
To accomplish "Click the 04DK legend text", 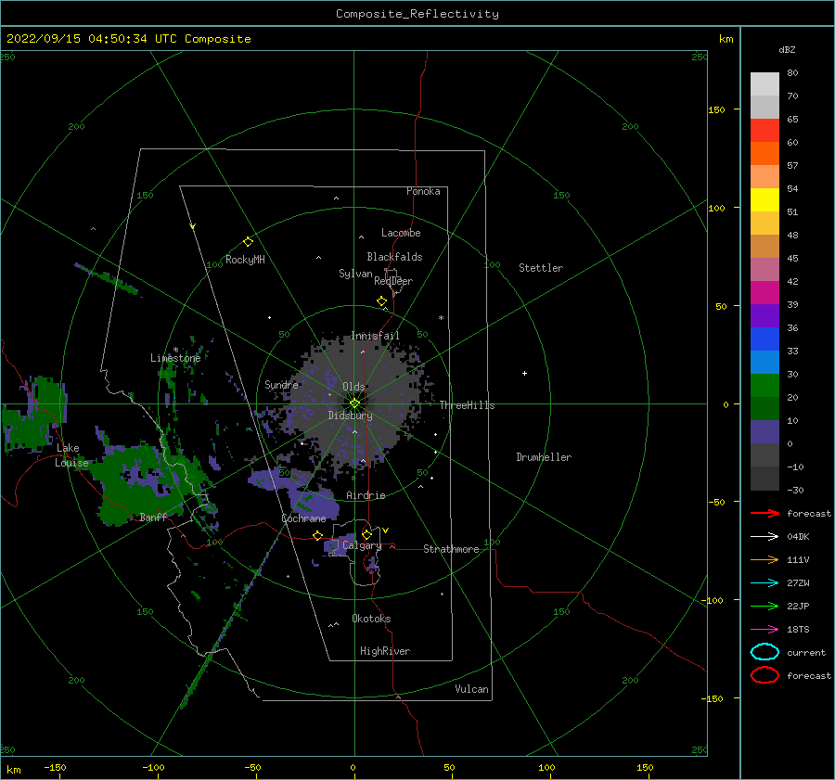I will (798, 536).
